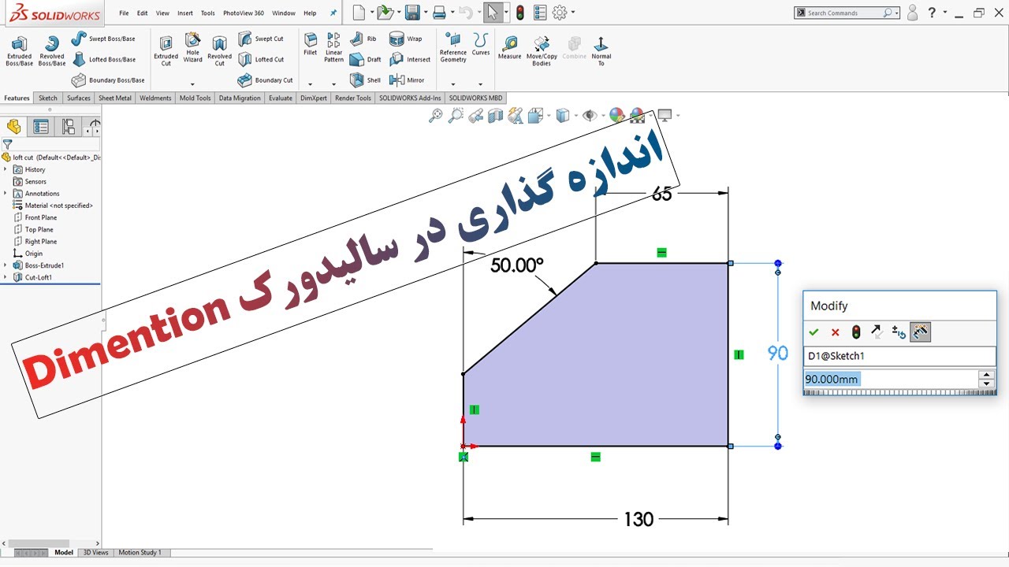This screenshot has width=1009, height=567.
Task: Switch to the Sheet Metal tab
Action: (x=115, y=98)
